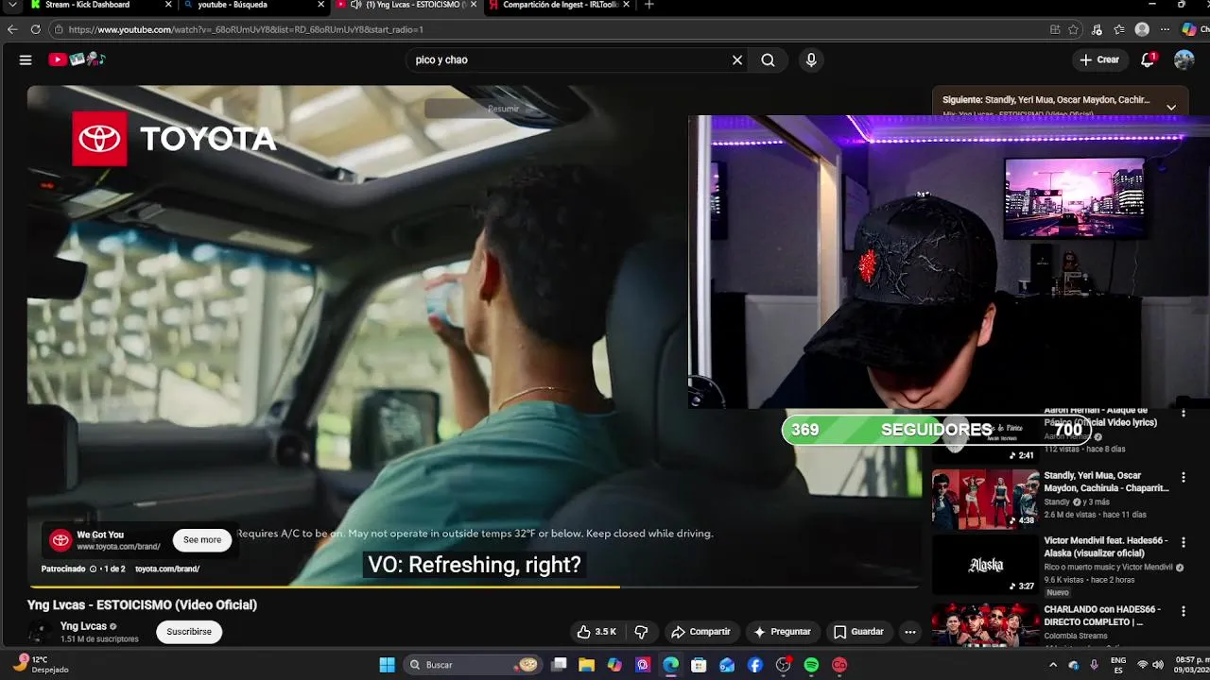The height and width of the screenshot is (680, 1210).
Task: Add page to favorites with star
Action: pos(1073,29)
